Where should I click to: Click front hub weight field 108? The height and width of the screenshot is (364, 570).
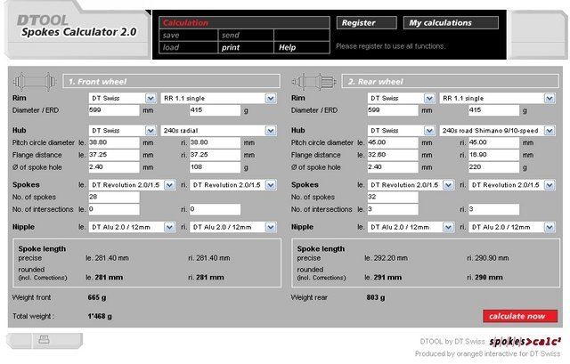click(215, 167)
